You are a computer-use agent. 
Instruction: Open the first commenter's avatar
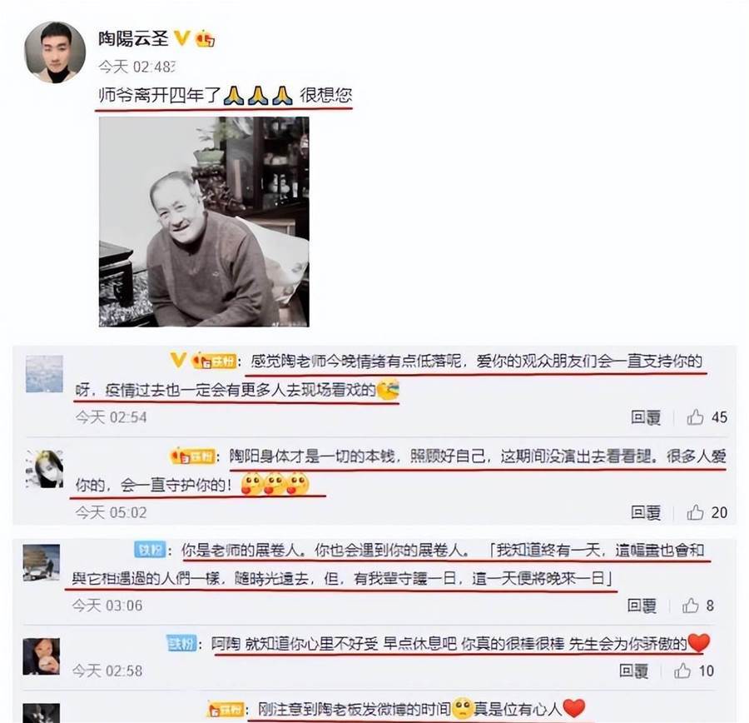click(44, 374)
